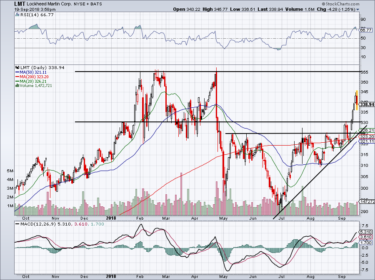This screenshot has width=375, height=280.
Task: Click the candlestick icon beside LMT (Daily)
Action: [x=17, y=68]
